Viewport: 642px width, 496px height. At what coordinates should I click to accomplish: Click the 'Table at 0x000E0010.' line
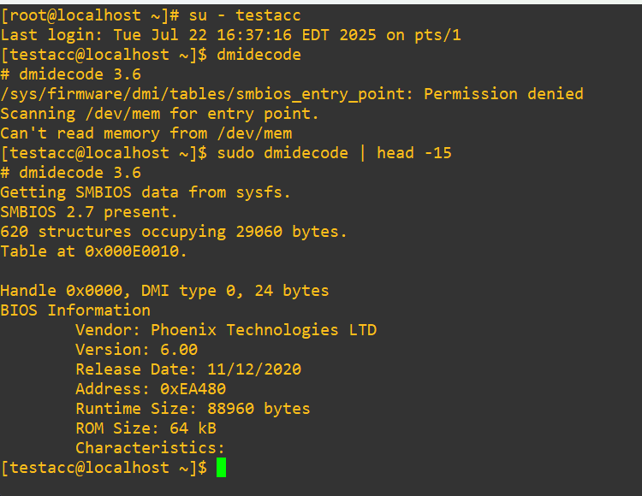(x=93, y=251)
